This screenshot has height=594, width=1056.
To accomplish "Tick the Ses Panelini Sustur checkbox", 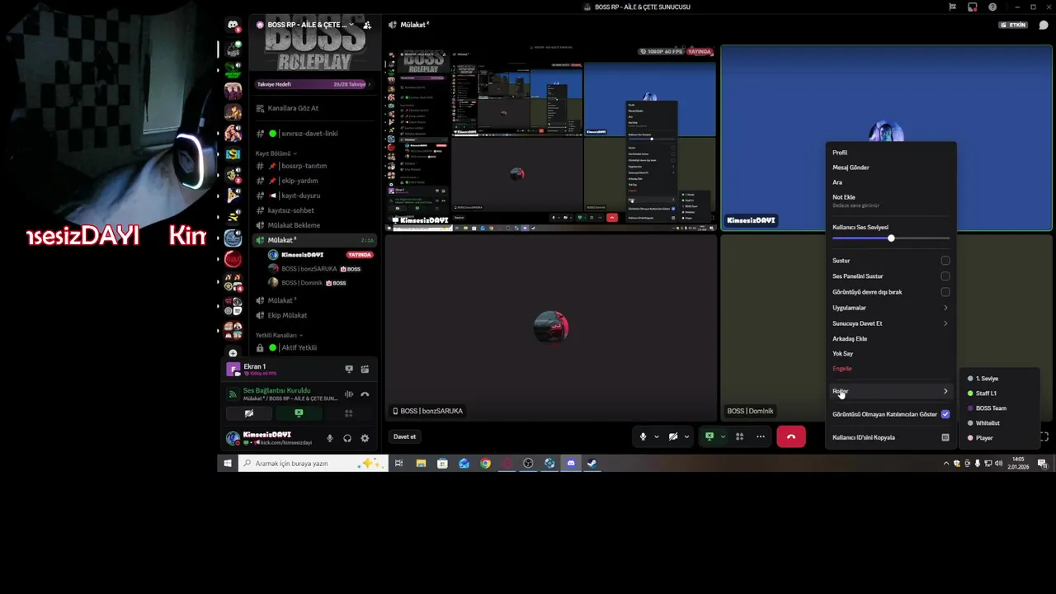I will tap(945, 276).
